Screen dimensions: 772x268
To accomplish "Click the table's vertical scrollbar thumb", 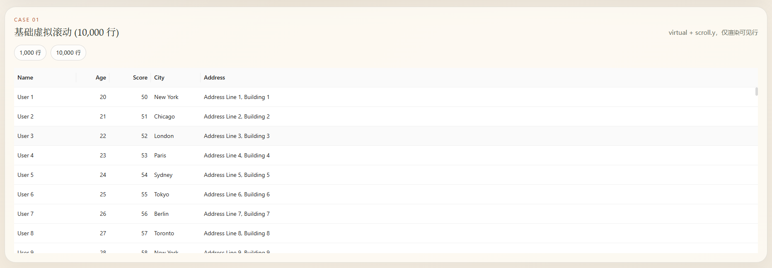I will pos(756,92).
